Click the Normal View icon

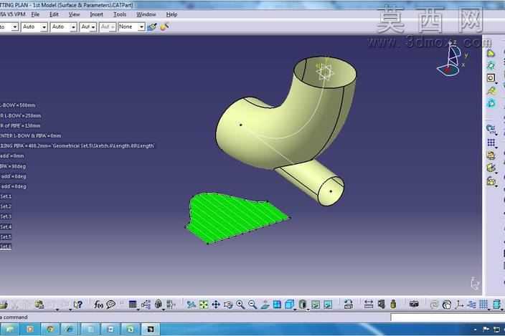coord(265,304)
